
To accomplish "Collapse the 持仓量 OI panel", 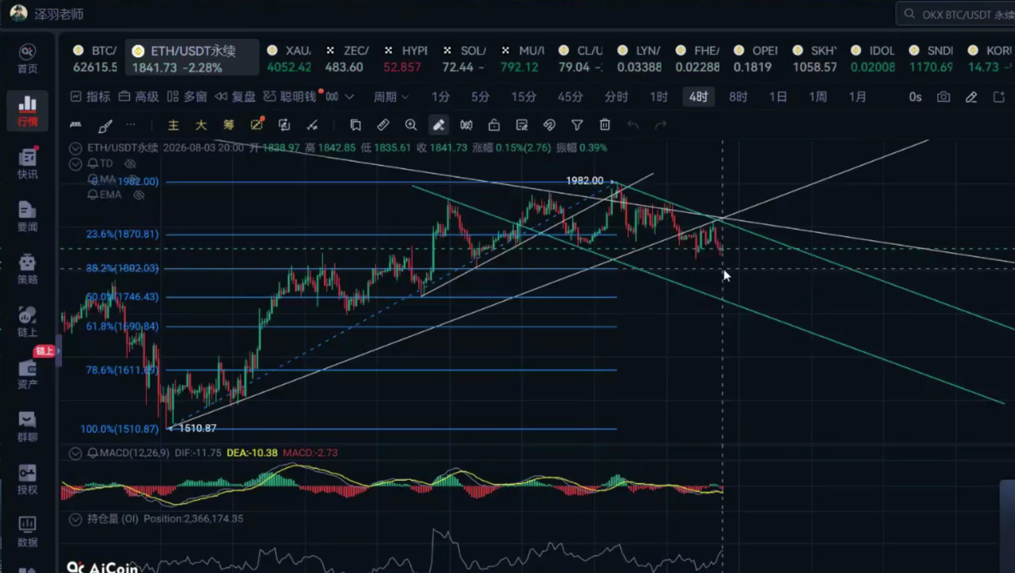I will click(x=75, y=520).
